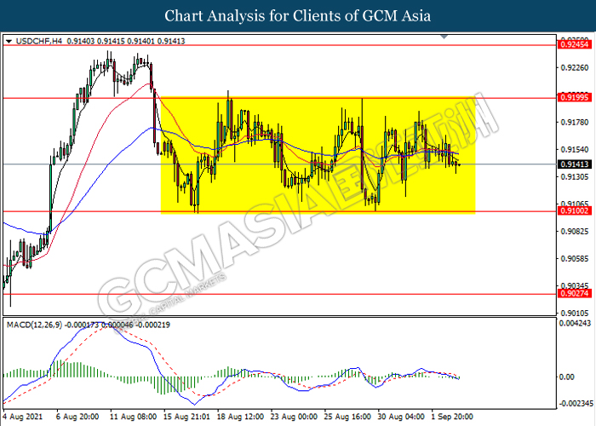
Task: Click the 6 Aug 20:00 time label
Action: [x=77, y=417]
